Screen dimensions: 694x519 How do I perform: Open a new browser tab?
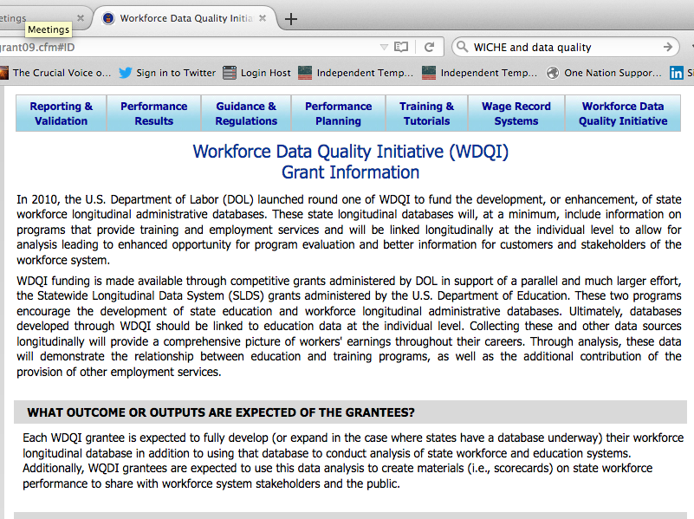291,19
